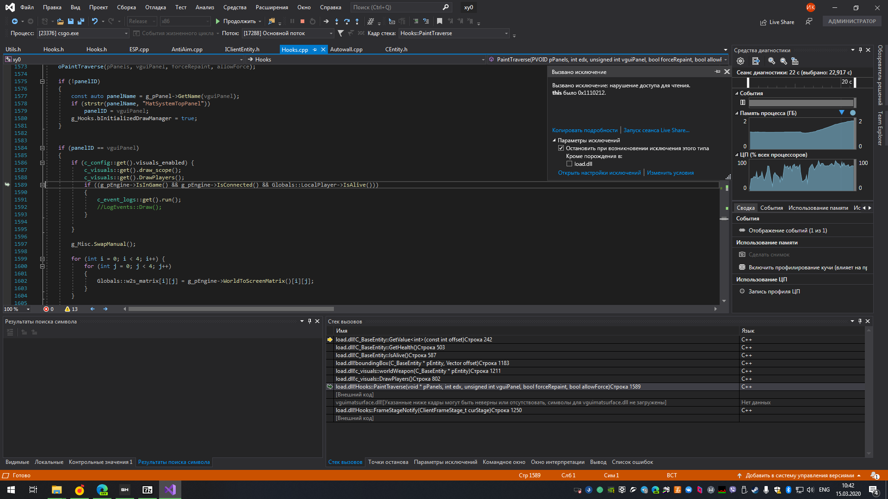Select the CPU profile recording radio button
Screen dimensions: 888x499
(742, 292)
